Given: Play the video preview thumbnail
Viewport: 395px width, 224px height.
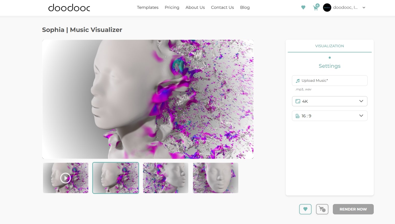Looking at the screenshot, I should [x=66, y=178].
